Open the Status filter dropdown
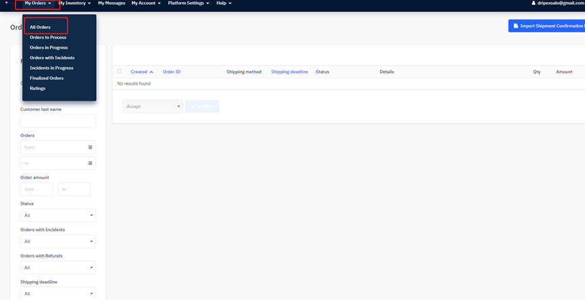Screen dimensions: 585x300 (57, 216)
